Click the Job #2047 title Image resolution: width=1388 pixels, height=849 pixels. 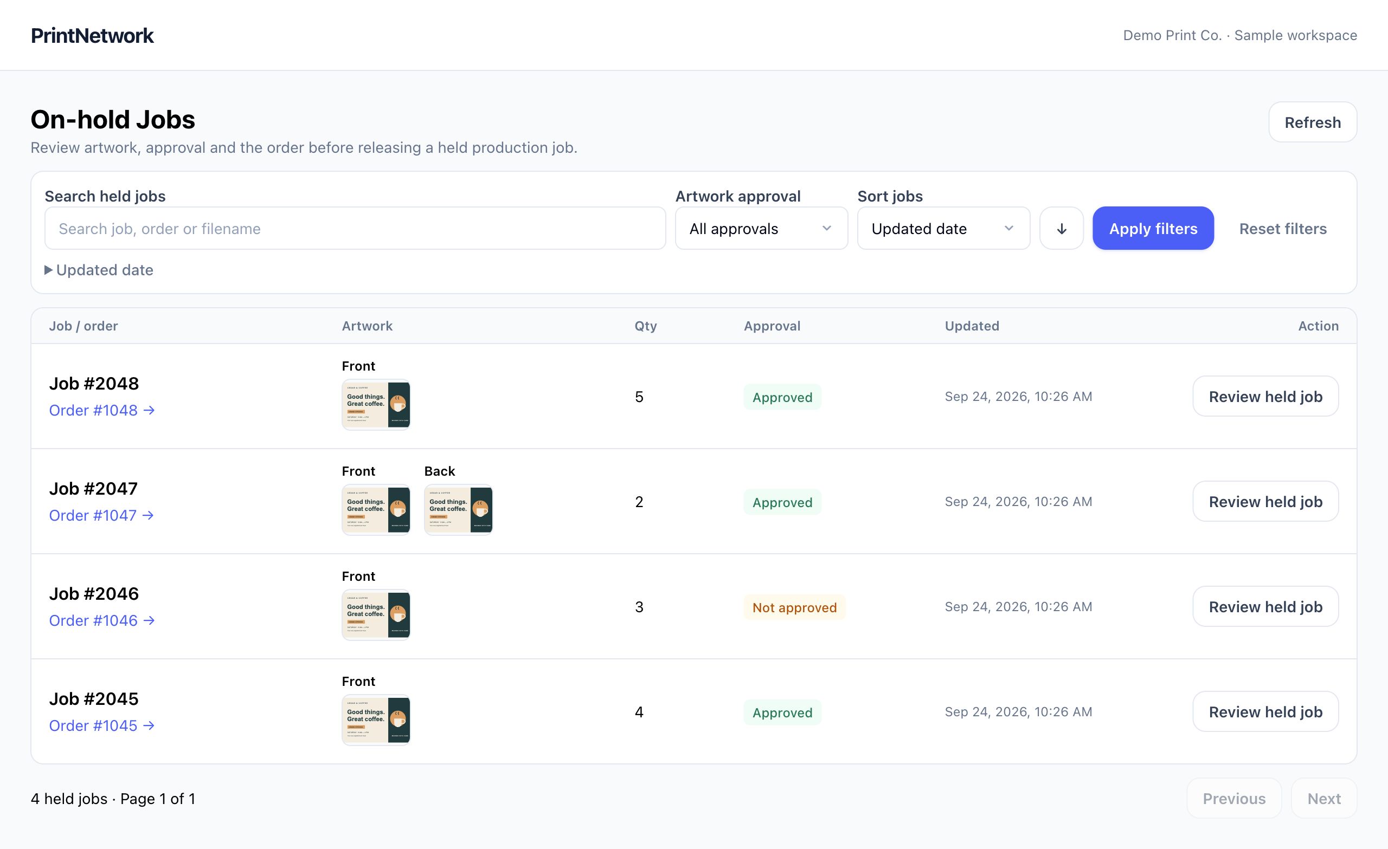coord(93,489)
